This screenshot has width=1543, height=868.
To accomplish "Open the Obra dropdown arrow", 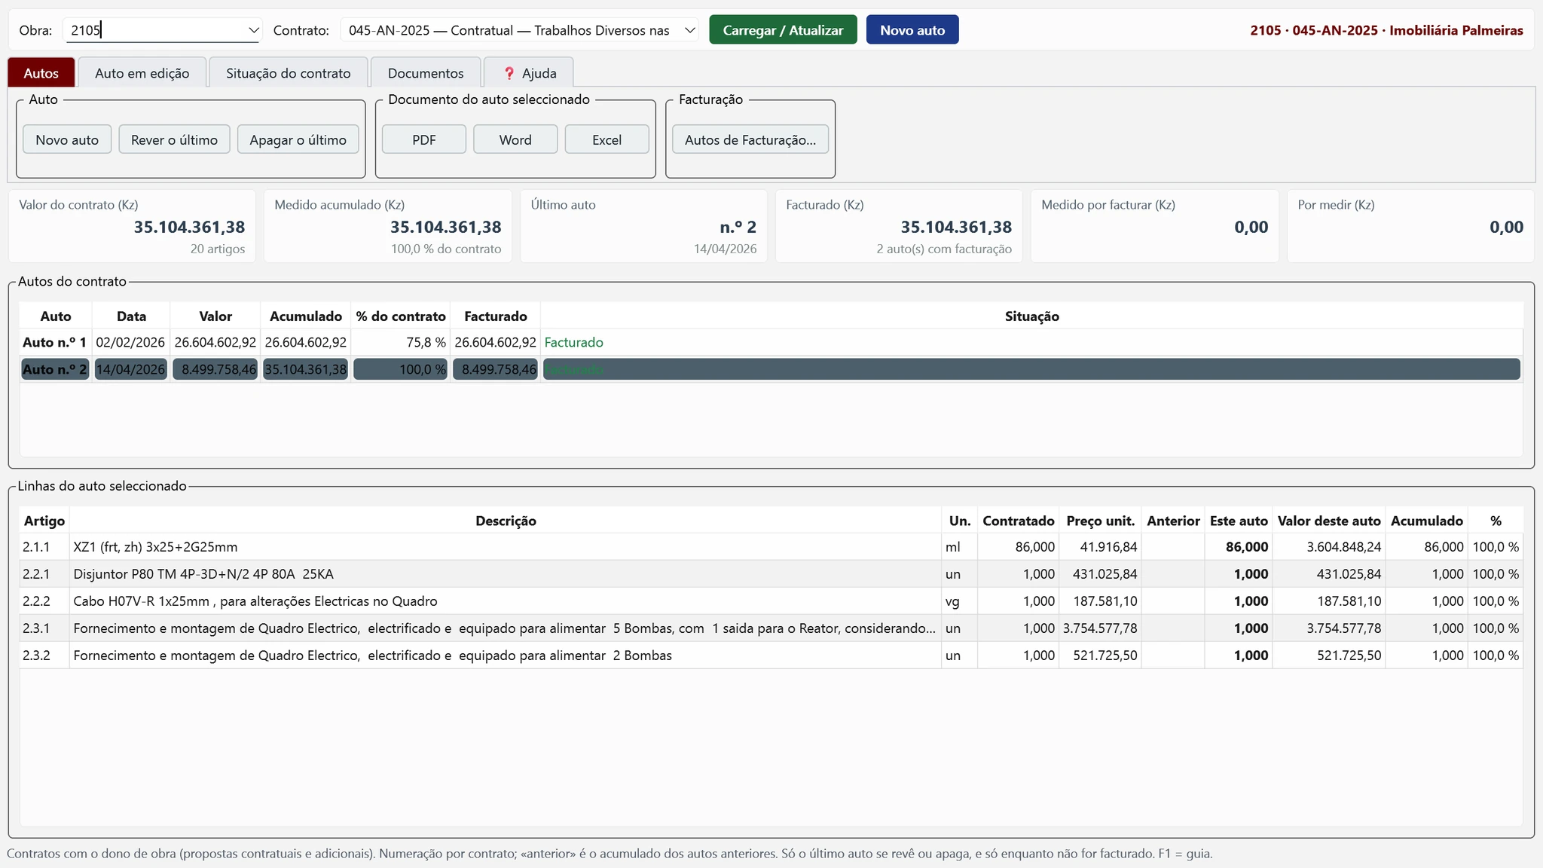I will pyautogui.click(x=253, y=30).
